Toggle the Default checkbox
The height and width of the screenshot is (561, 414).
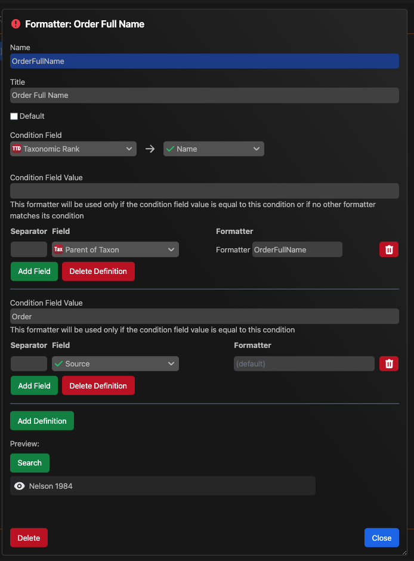[x=14, y=116]
